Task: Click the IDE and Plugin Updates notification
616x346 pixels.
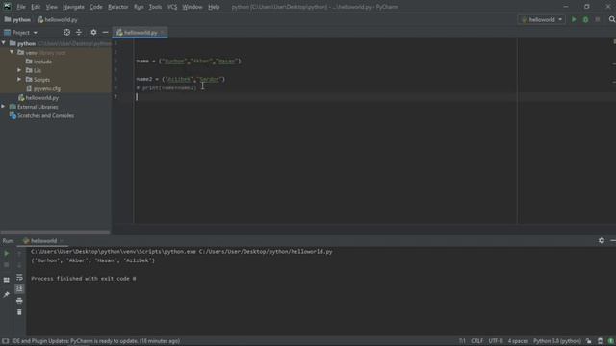Action: (x=96, y=341)
